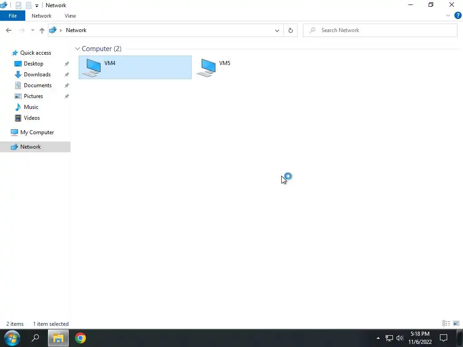463x347 pixels.
Task: Open the View ribbon tab
Action: pyautogui.click(x=70, y=16)
